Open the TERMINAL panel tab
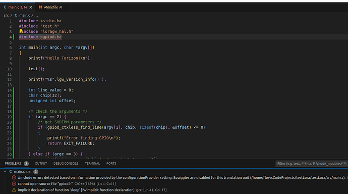This screenshot has width=348, height=194. pyautogui.click(x=92, y=164)
